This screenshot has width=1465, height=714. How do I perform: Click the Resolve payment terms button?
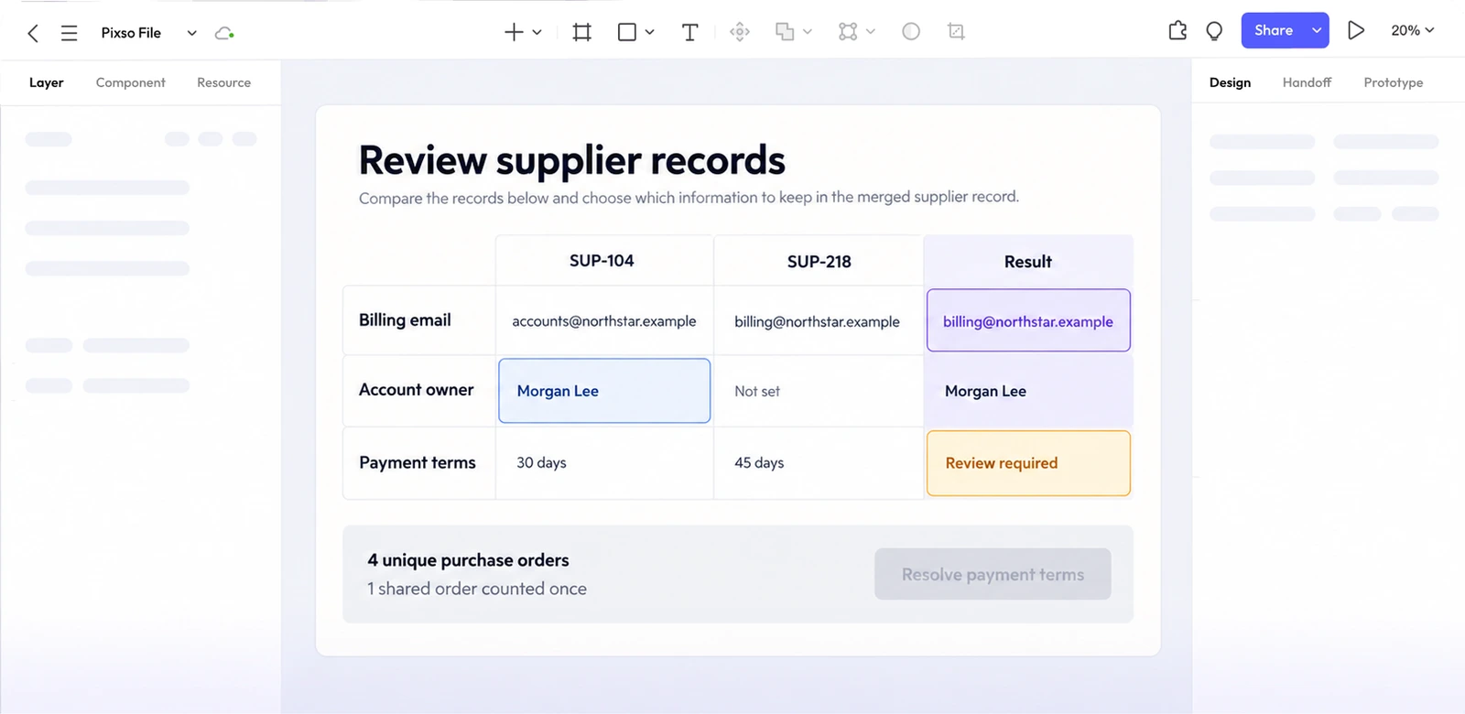tap(993, 574)
